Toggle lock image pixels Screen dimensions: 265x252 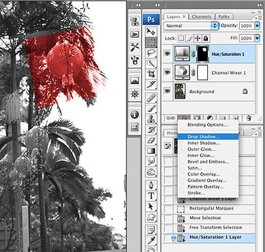[189, 38]
